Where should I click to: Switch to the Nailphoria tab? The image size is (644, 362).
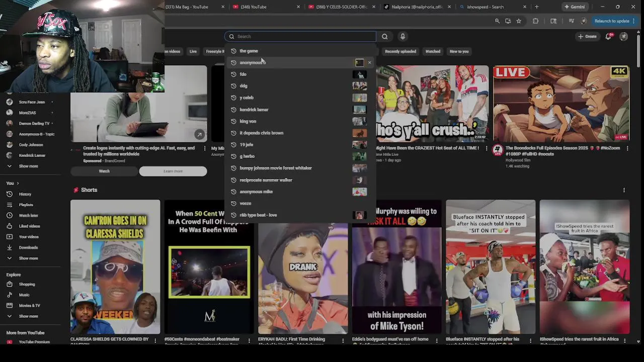pos(416,7)
